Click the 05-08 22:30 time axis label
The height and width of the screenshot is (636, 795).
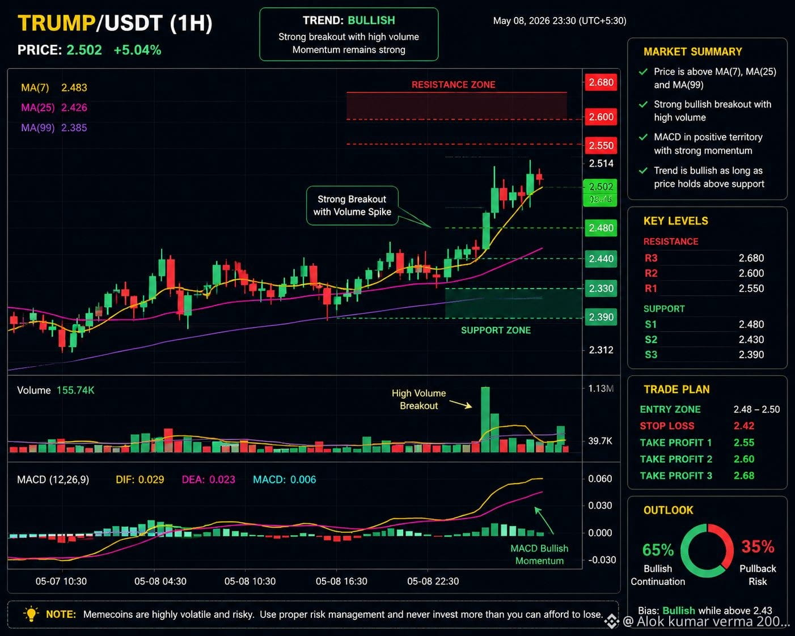[433, 582]
